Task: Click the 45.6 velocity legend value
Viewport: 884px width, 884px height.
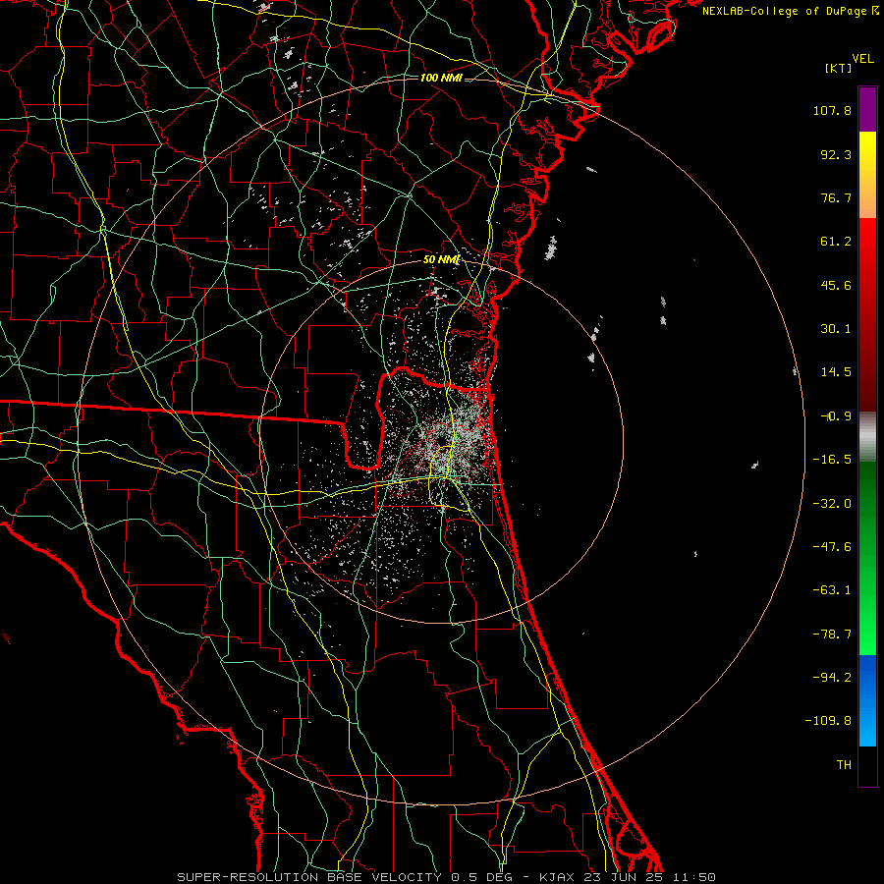Action: click(x=836, y=285)
